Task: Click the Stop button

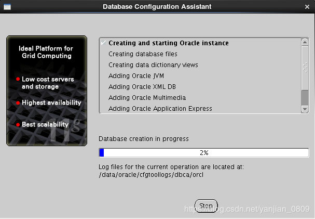Action: tap(206, 205)
